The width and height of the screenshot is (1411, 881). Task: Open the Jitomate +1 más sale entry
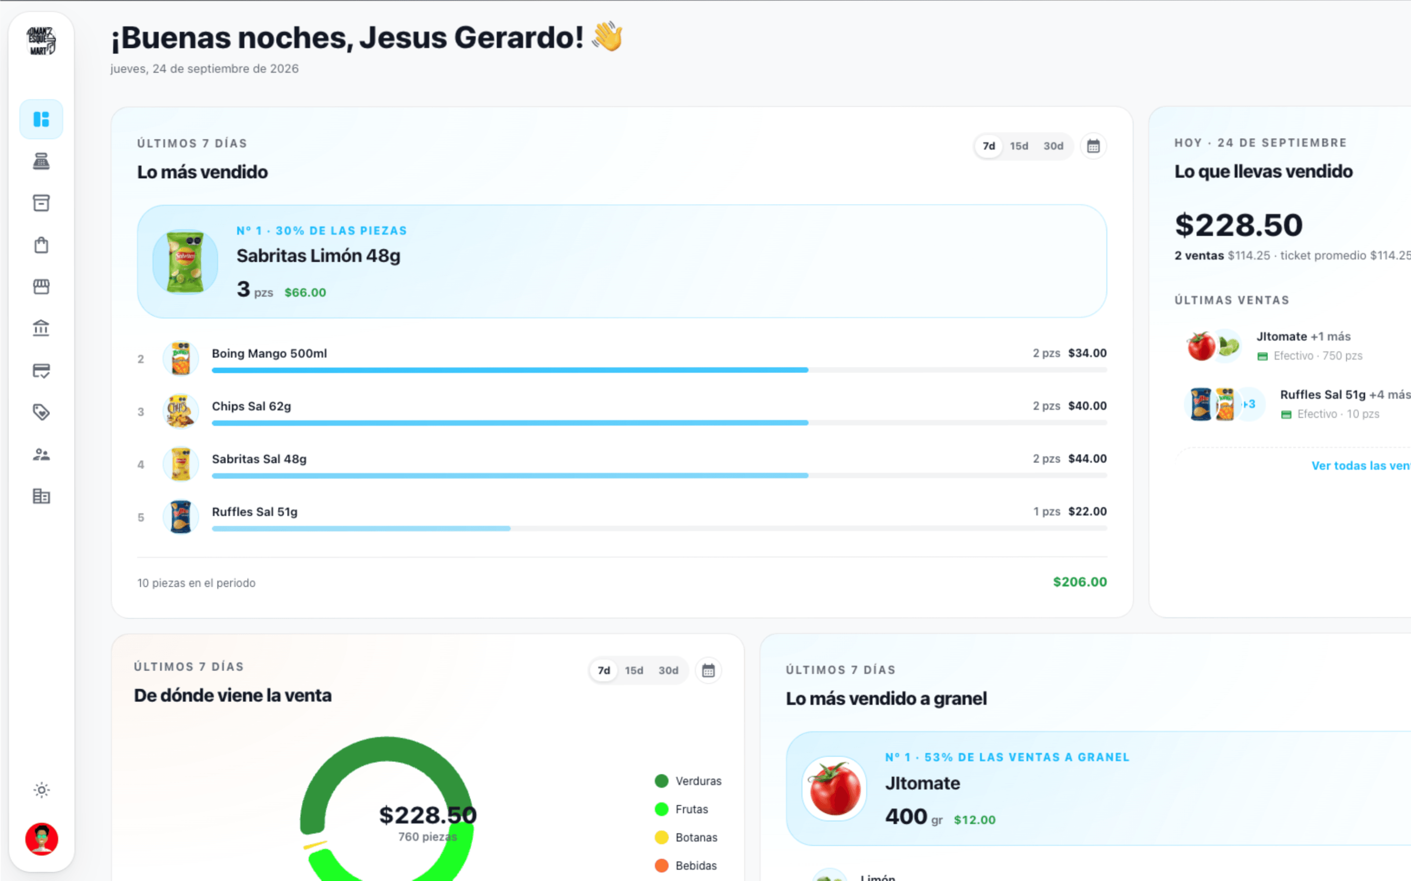click(1297, 346)
